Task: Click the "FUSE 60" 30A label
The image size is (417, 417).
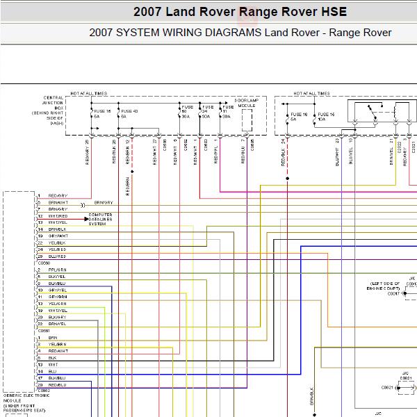Action: point(186,112)
